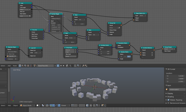This screenshot has width=186, height=112.
Task: Click the node tree user count 3
Action: tap(55, 66)
